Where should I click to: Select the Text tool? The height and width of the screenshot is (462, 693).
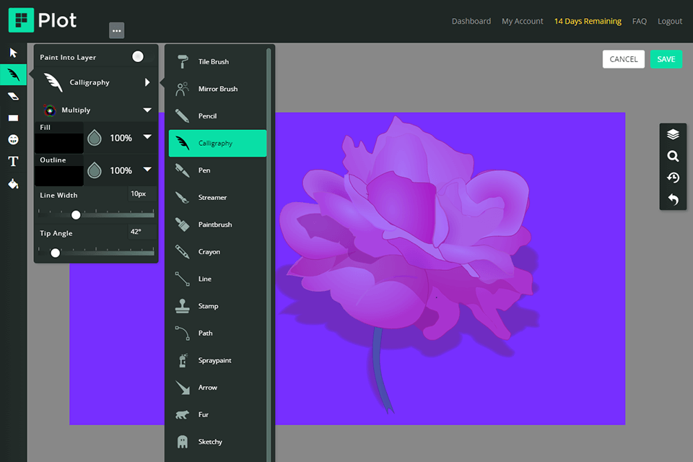13,161
